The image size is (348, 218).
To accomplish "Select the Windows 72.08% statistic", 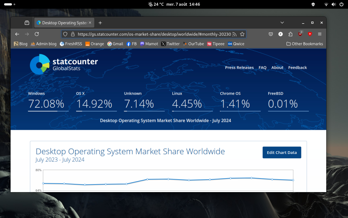I will pyautogui.click(x=48, y=101).
